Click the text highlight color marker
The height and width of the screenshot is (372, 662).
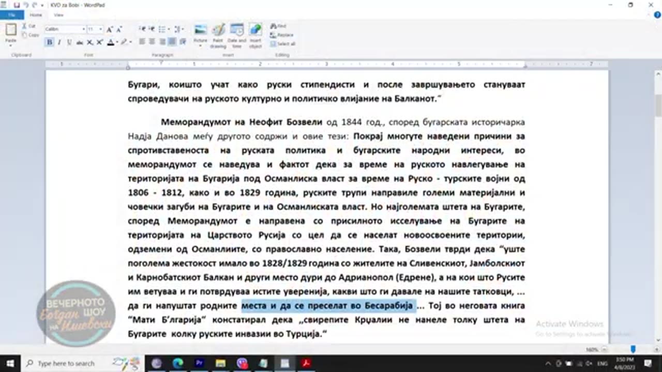pos(124,42)
